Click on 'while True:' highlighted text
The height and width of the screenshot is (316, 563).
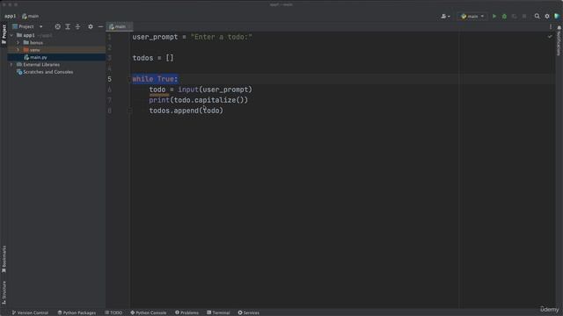155,79
